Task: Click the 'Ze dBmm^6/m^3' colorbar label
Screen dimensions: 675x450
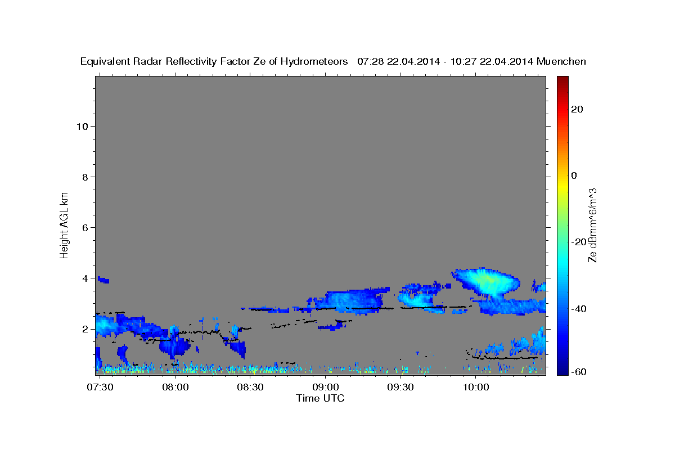Action: click(592, 225)
